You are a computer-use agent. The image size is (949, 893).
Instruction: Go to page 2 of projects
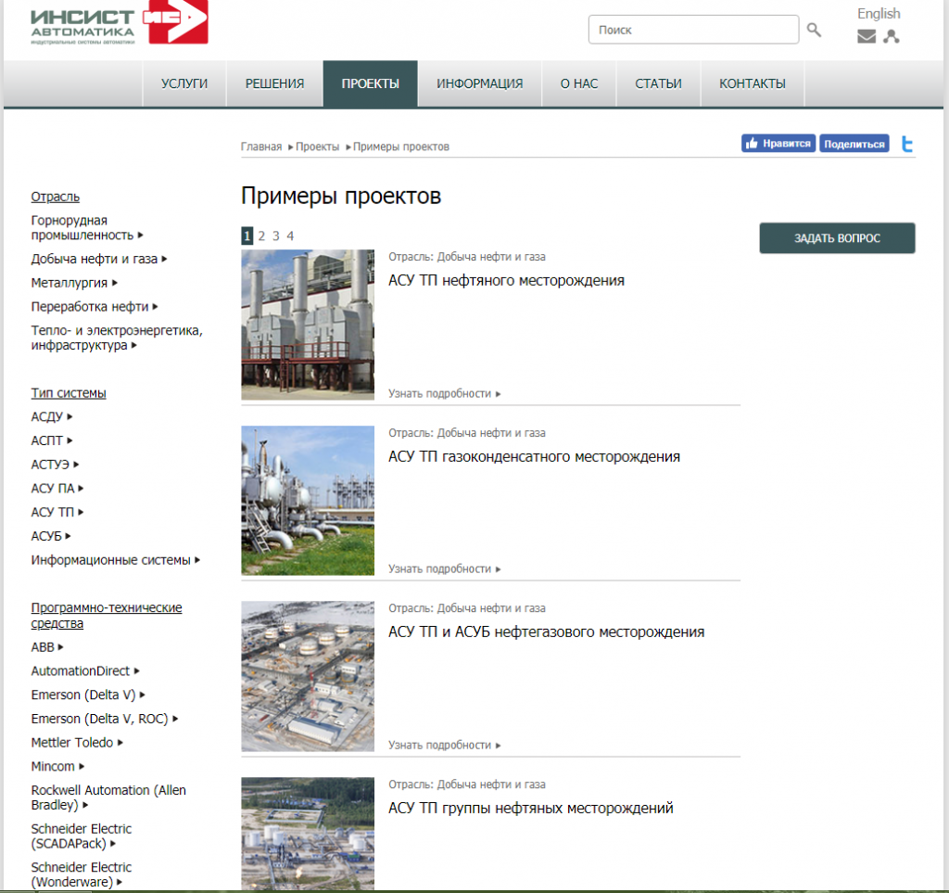click(x=261, y=236)
